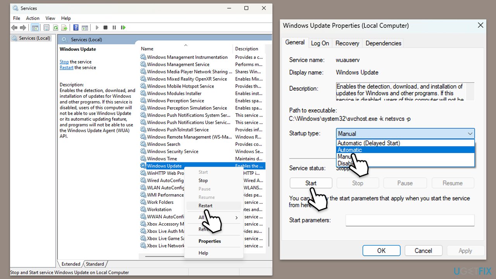The width and height of the screenshot is (496, 279).
Task: Maximize the Services window
Action: pyautogui.click(x=246, y=8)
